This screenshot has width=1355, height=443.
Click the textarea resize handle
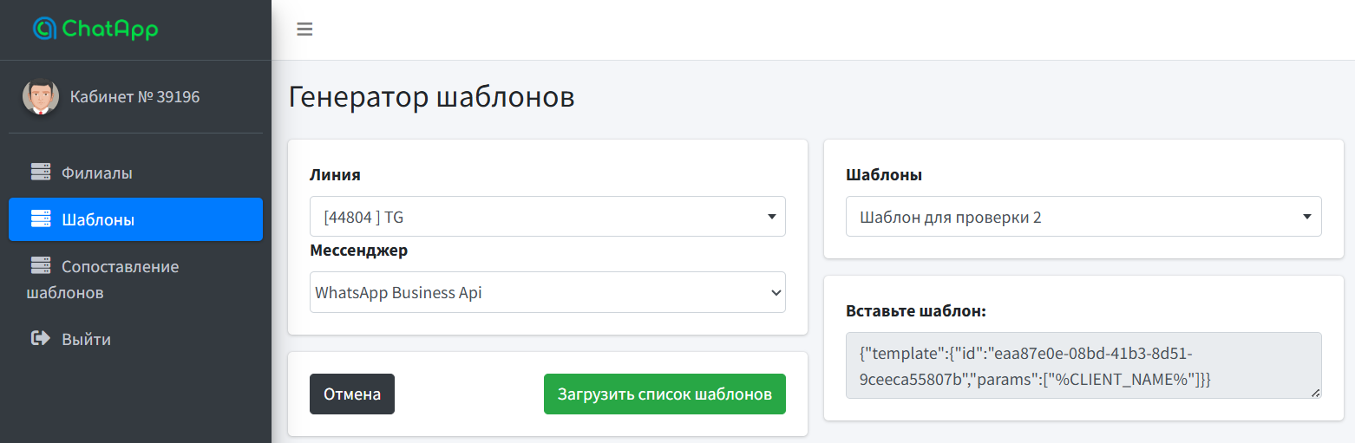point(1315,393)
